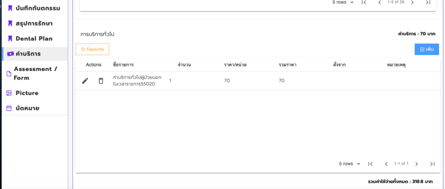Open นัดหมาย appointment sidebar item
This screenshot has height=189, width=445.
point(28,108)
